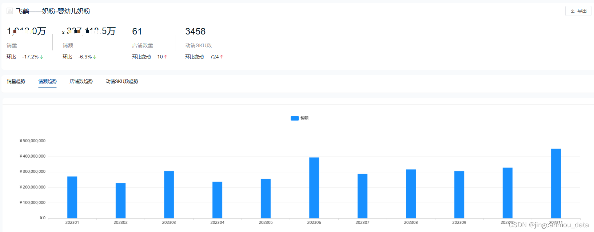594x232 pixels.
Task: Click the 202306 axis label
Action: 314,222
